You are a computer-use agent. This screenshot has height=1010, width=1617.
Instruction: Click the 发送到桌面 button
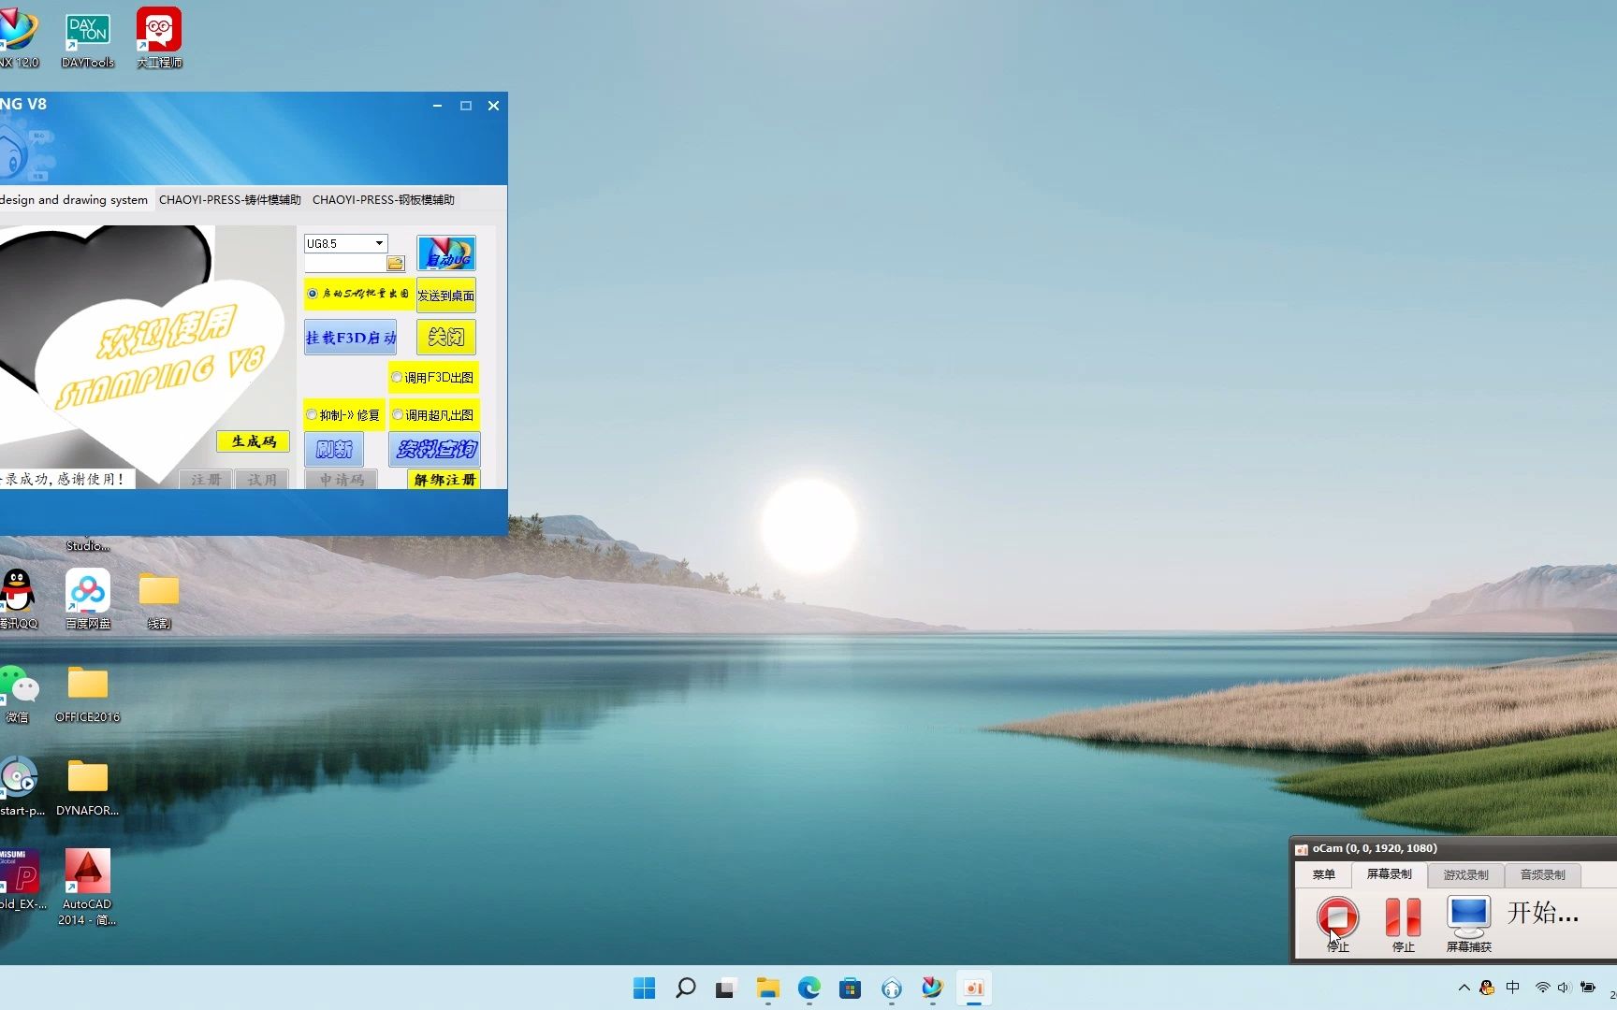coord(446,296)
